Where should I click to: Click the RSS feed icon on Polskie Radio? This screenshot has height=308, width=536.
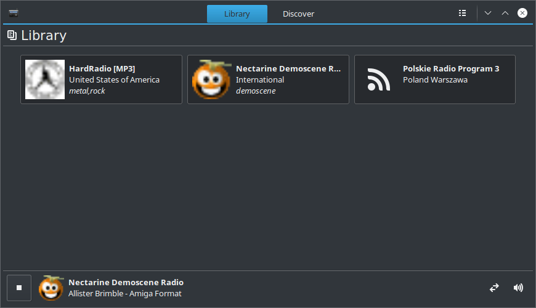click(x=378, y=79)
